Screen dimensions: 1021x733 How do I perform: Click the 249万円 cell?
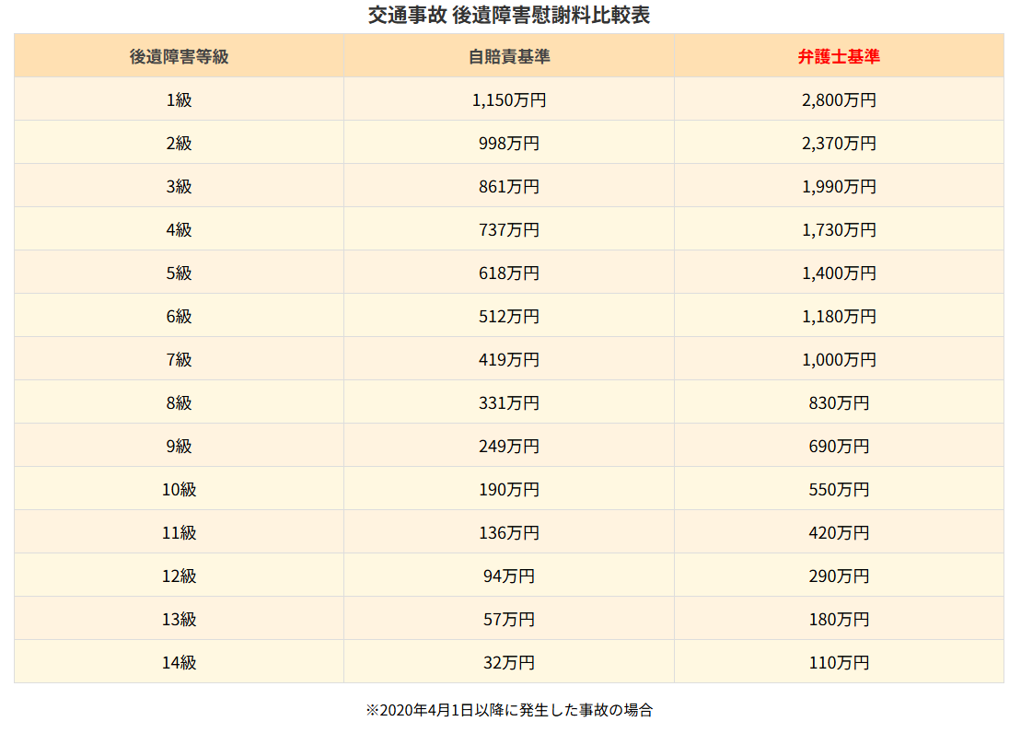click(509, 446)
